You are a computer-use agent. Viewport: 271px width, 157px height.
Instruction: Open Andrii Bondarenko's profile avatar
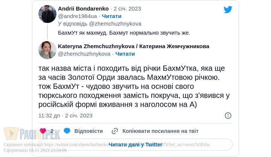pyautogui.click(x=47, y=14)
